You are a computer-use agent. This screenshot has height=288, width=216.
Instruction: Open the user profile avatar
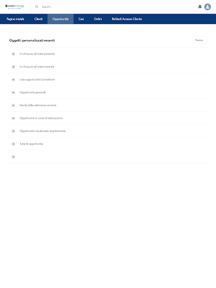208,7
